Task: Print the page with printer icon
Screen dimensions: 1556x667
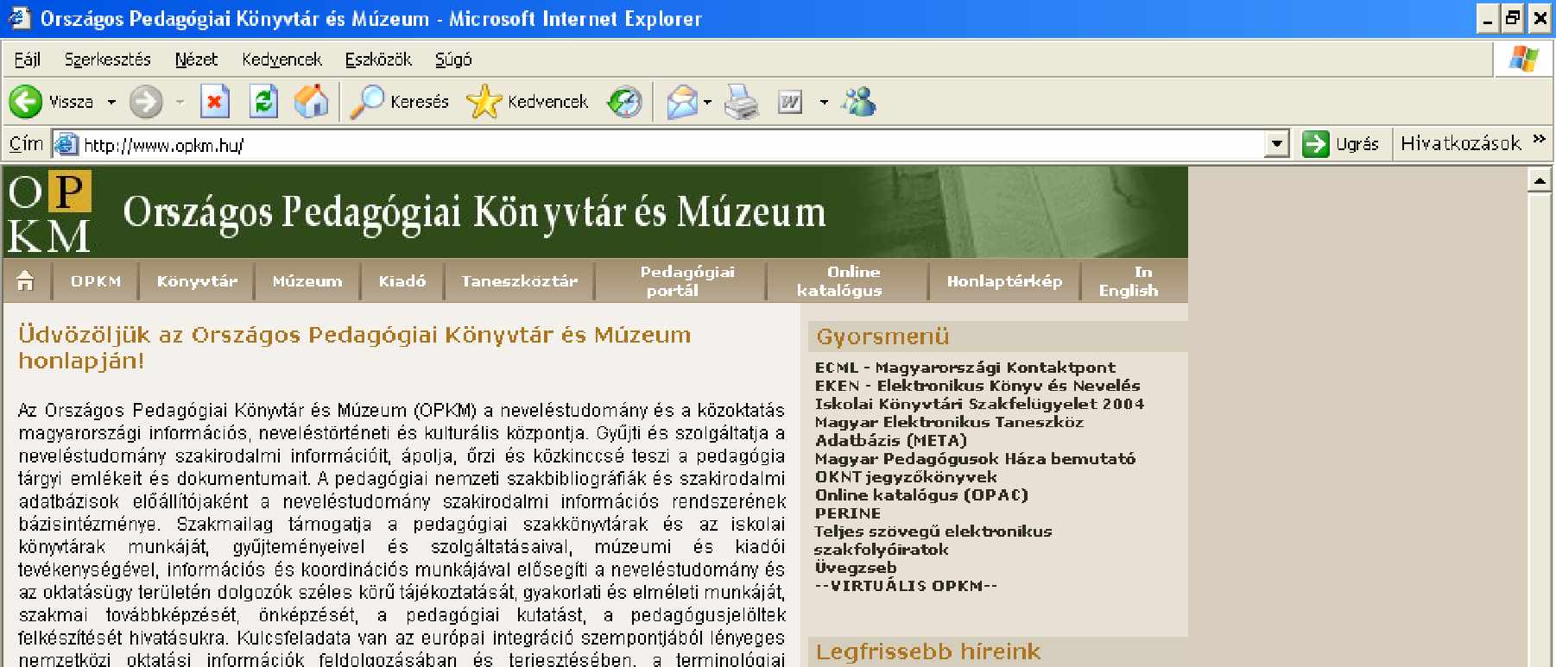Action: [741, 102]
